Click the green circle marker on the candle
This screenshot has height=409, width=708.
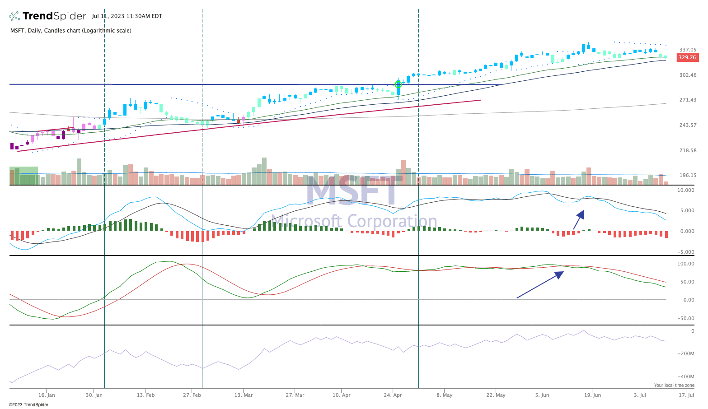point(398,84)
